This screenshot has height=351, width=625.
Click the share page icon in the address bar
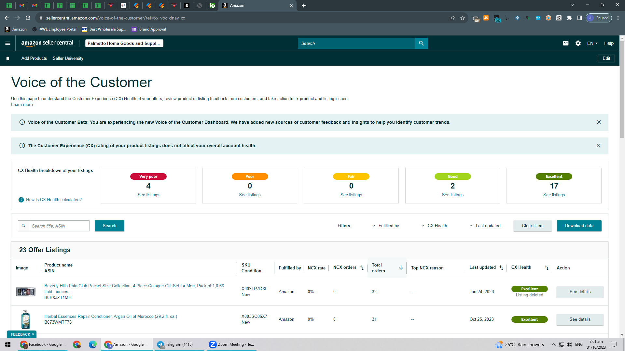pyautogui.click(x=452, y=18)
